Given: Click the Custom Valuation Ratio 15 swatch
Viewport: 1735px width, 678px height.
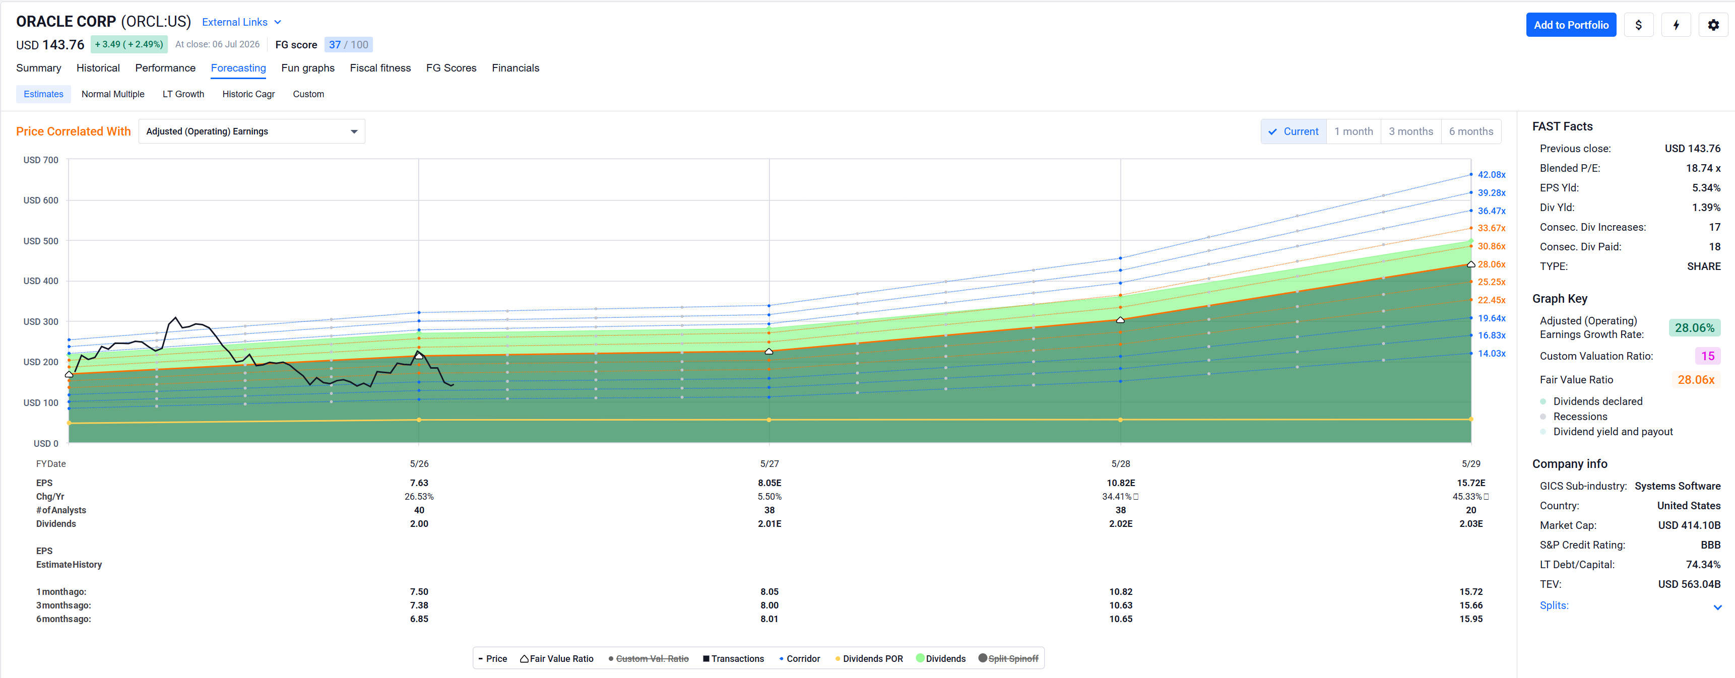Looking at the screenshot, I should (1707, 356).
